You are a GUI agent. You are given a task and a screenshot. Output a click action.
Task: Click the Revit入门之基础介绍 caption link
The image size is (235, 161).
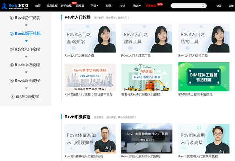(79, 56)
